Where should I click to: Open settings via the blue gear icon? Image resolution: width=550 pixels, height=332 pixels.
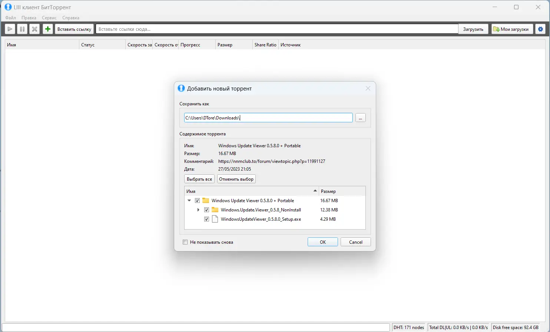tap(541, 29)
